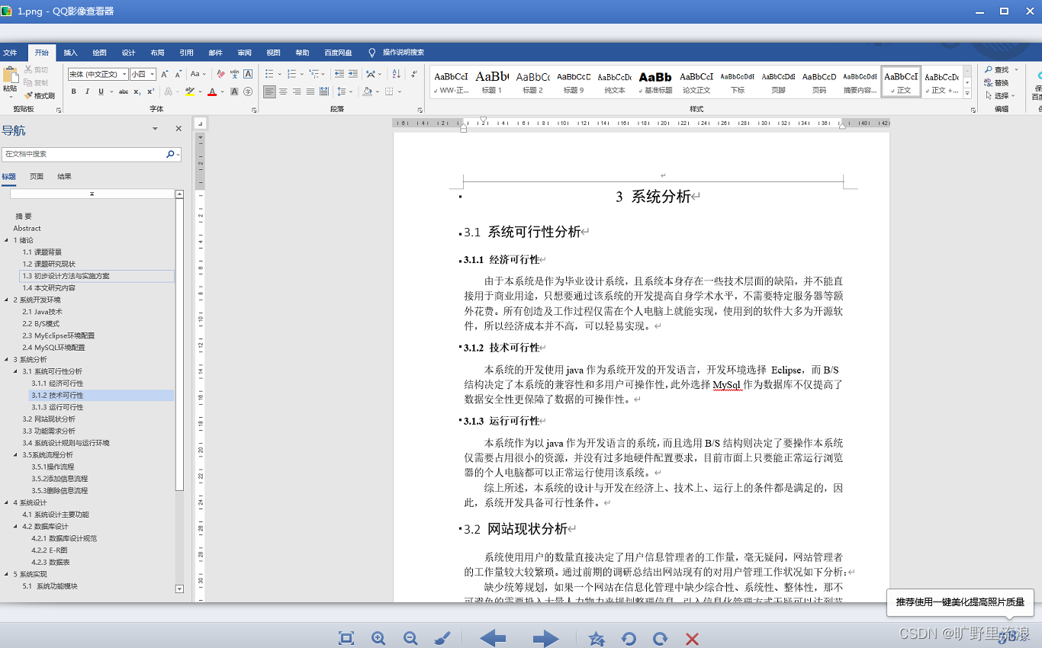Open the paragraph shading fill color
Screen dimensions: 1042x648
[x=367, y=91]
